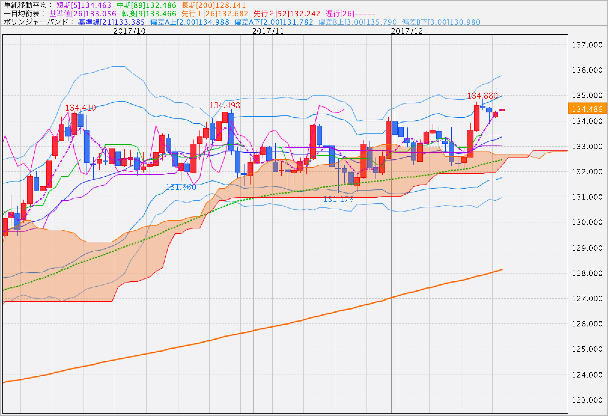Click the 137.000 price axis label
This screenshot has width=608, height=416.
[588, 45]
